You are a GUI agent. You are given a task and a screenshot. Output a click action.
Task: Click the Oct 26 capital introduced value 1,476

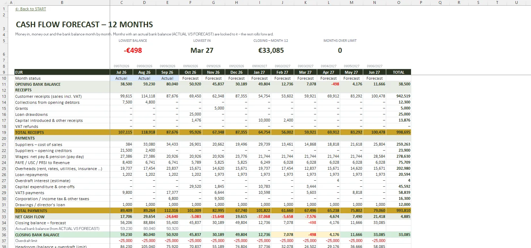[196, 120]
